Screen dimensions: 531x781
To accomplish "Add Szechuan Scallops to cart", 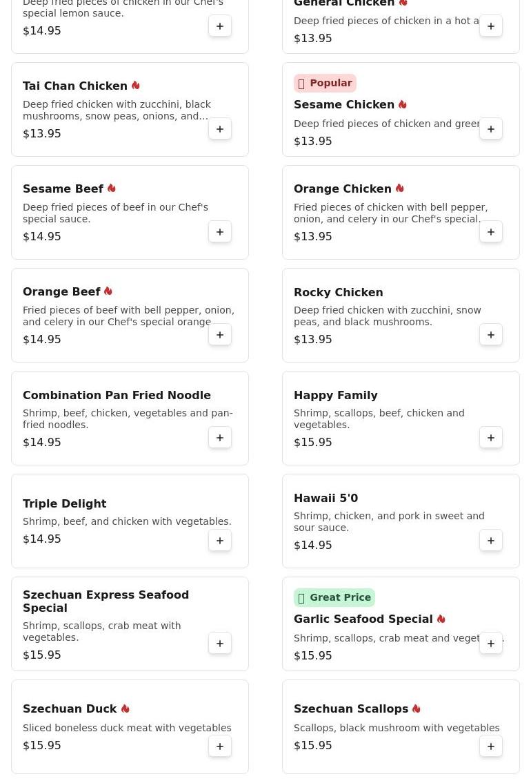I will pyautogui.click(x=491, y=746).
